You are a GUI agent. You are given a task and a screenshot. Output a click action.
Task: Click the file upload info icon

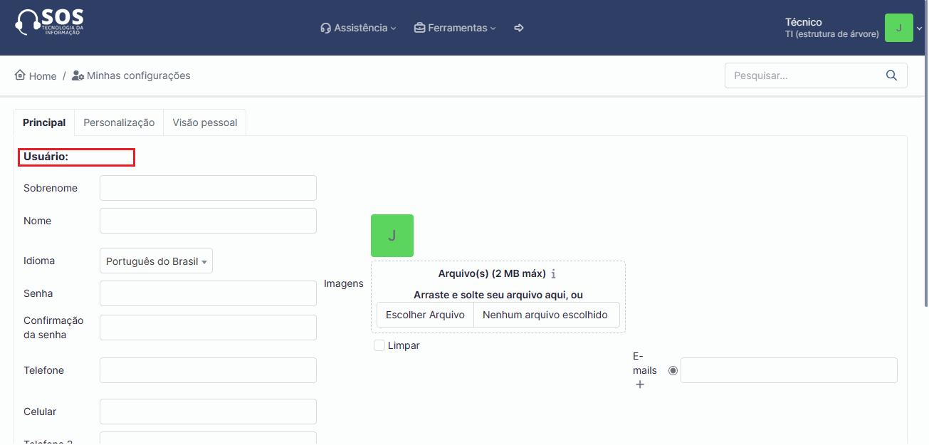pos(553,274)
